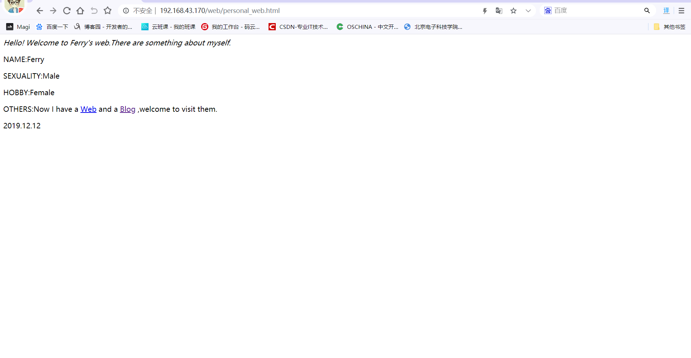Image resolution: width=691 pixels, height=358 pixels.
Task: Click the lightning speed-mode icon
Action: [x=485, y=11]
